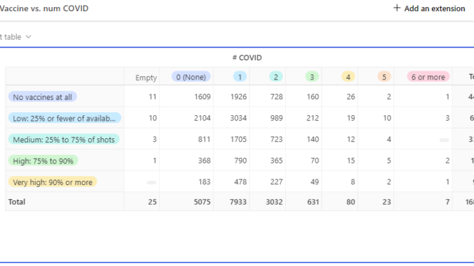
Task: Click the 'High: 75% to 90%' row label
Action: [x=43, y=161]
